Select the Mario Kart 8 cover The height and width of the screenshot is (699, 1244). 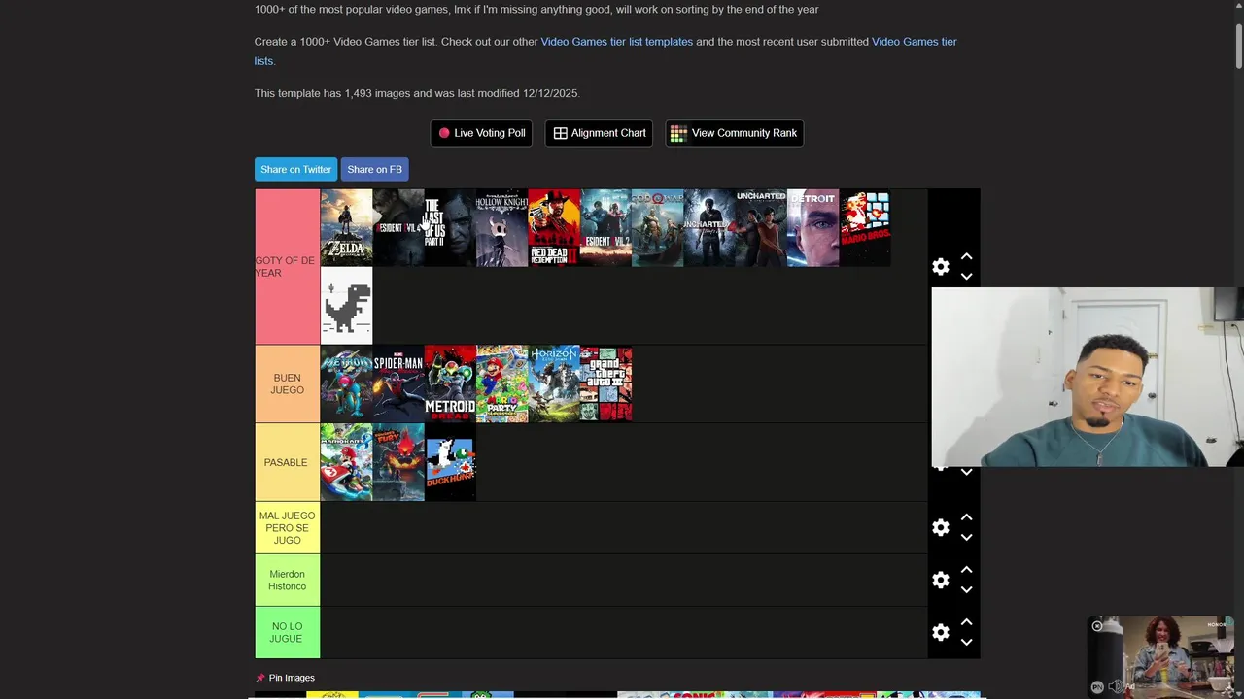click(346, 462)
